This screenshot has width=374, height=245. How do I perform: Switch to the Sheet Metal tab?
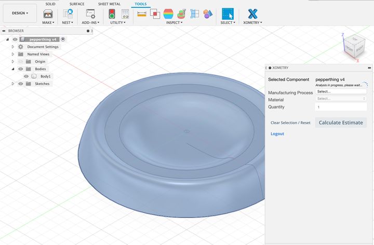109,4
